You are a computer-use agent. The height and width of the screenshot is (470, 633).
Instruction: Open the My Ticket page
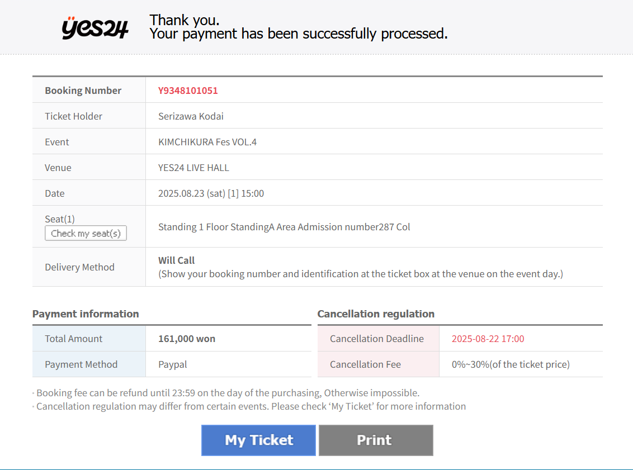coord(258,440)
